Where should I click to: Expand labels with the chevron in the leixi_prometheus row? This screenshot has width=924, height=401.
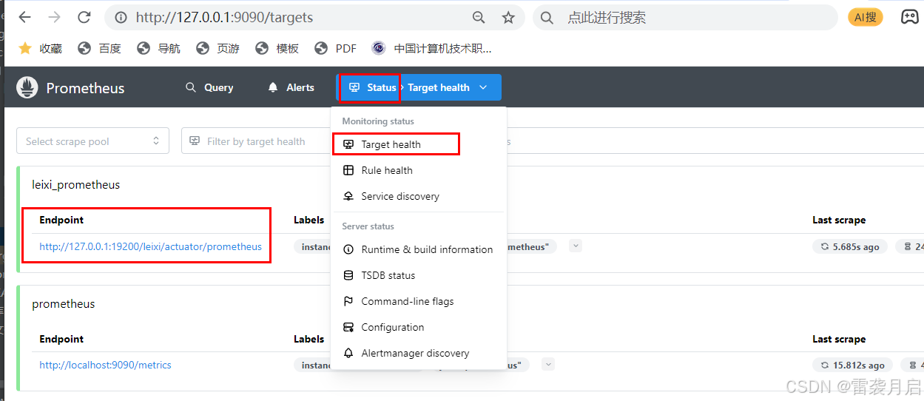pyautogui.click(x=576, y=246)
